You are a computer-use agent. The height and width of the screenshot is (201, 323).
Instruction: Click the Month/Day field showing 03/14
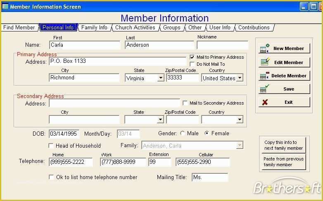[x=128, y=134]
